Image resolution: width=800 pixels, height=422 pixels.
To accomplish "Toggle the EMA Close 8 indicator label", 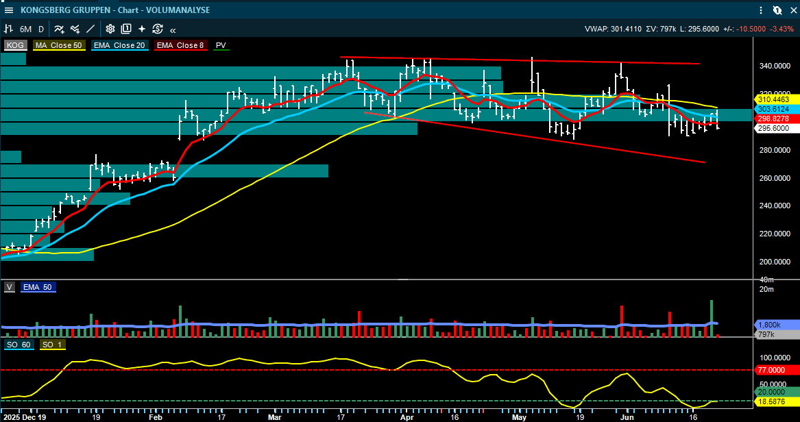I will 180,45.
